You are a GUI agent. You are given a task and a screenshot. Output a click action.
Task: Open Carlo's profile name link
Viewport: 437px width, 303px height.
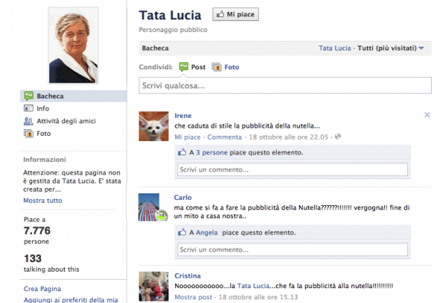pyautogui.click(x=183, y=198)
